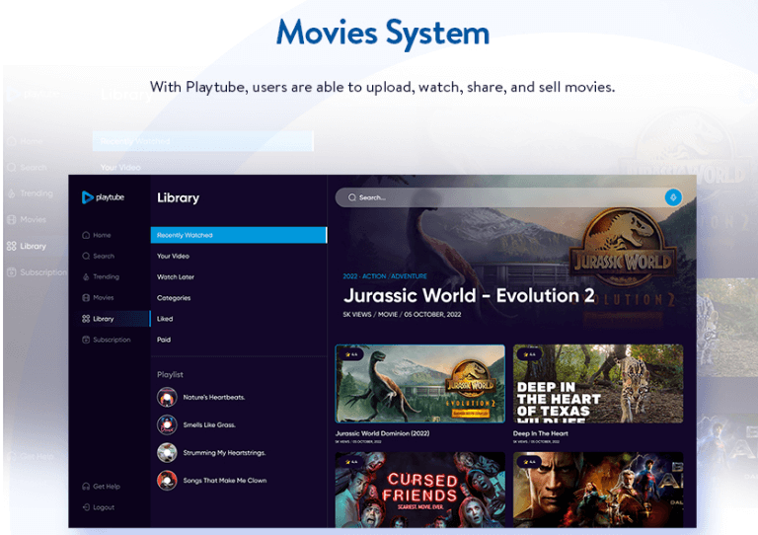758x535 pixels.
Task: Click the Get Help headset icon
Action: coord(86,487)
